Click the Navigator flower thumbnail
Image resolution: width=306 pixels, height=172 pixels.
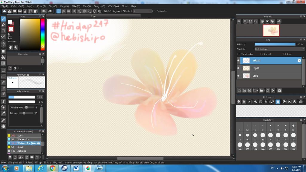tap(271, 30)
